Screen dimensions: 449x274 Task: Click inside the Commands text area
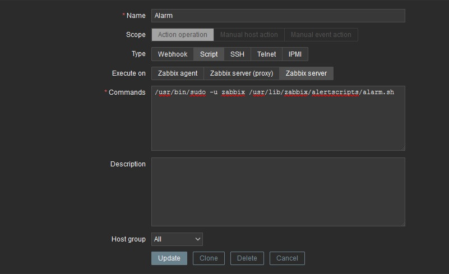[278, 118]
